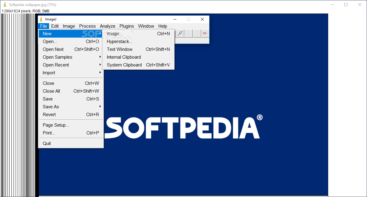
Task: Click the Softpedia wallpaper.jpg (75%) title text
Action: click(33, 5)
